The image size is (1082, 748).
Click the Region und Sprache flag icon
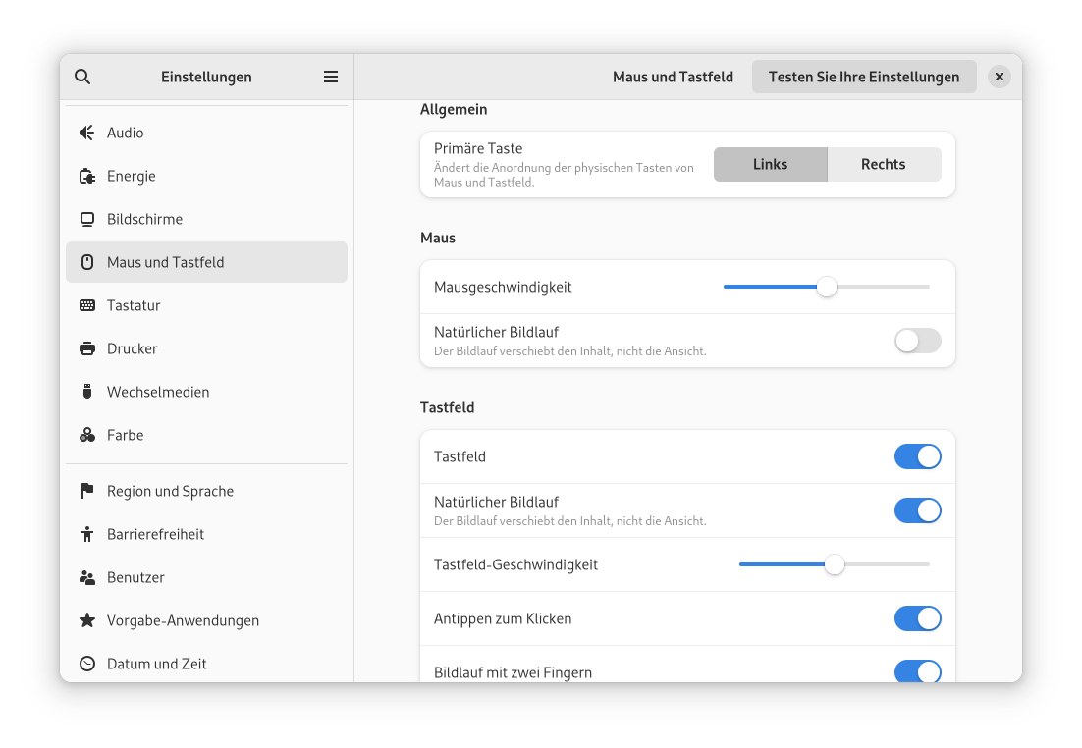coord(87,491)
